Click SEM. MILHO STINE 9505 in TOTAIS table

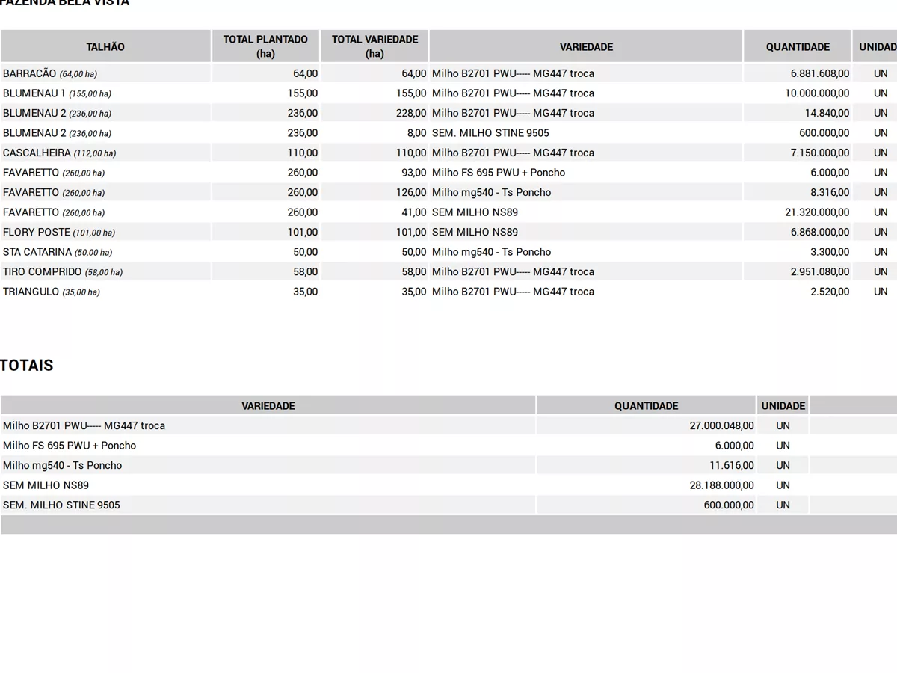(61, 505)
